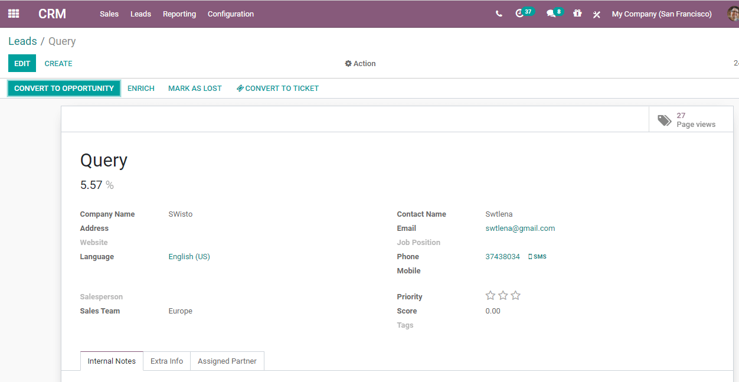
Task: Open the Reporting menu
Action: [x=179, y=14]
